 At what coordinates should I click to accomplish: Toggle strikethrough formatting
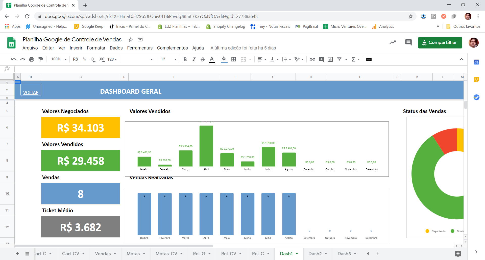203,59
